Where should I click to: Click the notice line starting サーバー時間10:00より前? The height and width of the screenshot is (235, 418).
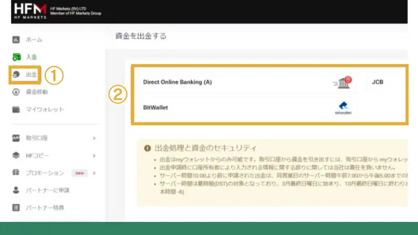(283, 176)
